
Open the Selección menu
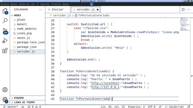pos(24,4)
